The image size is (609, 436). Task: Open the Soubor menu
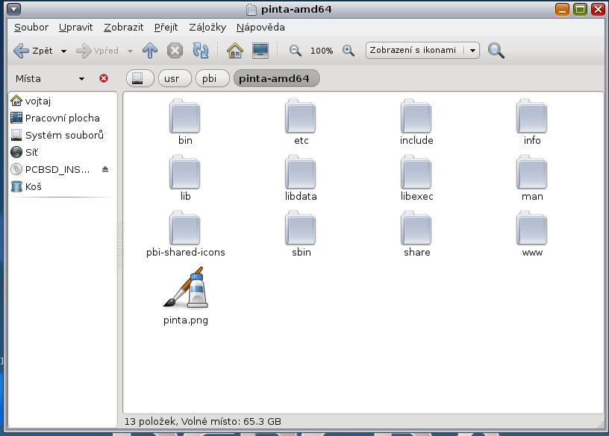click(31, 28)
